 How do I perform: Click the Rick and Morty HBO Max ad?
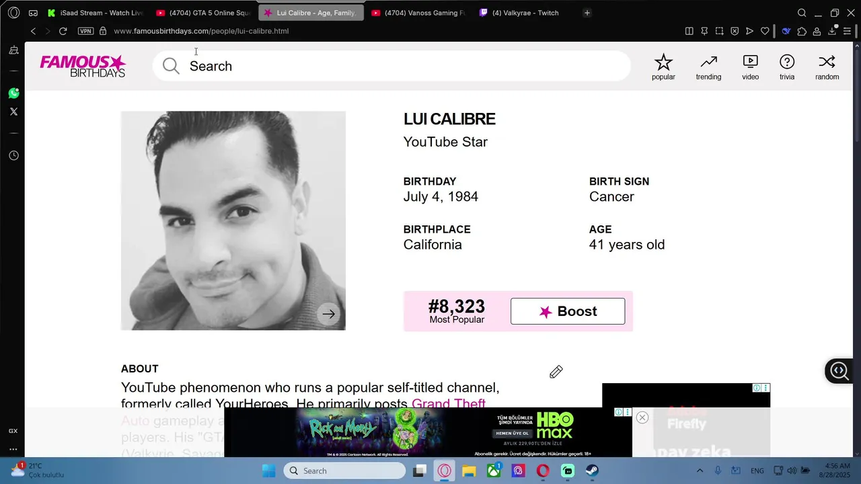pyautogui.click(x=428, y=432)
